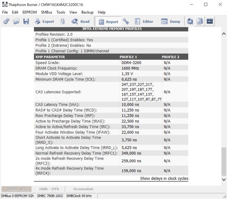Click the 0,625 ns tCK value
227x199 pixels.
[x=129, y=79]
